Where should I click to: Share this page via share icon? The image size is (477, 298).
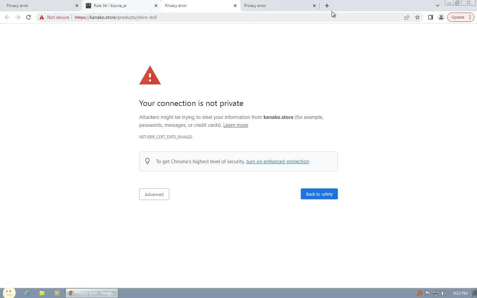click(x=407, y=17)
